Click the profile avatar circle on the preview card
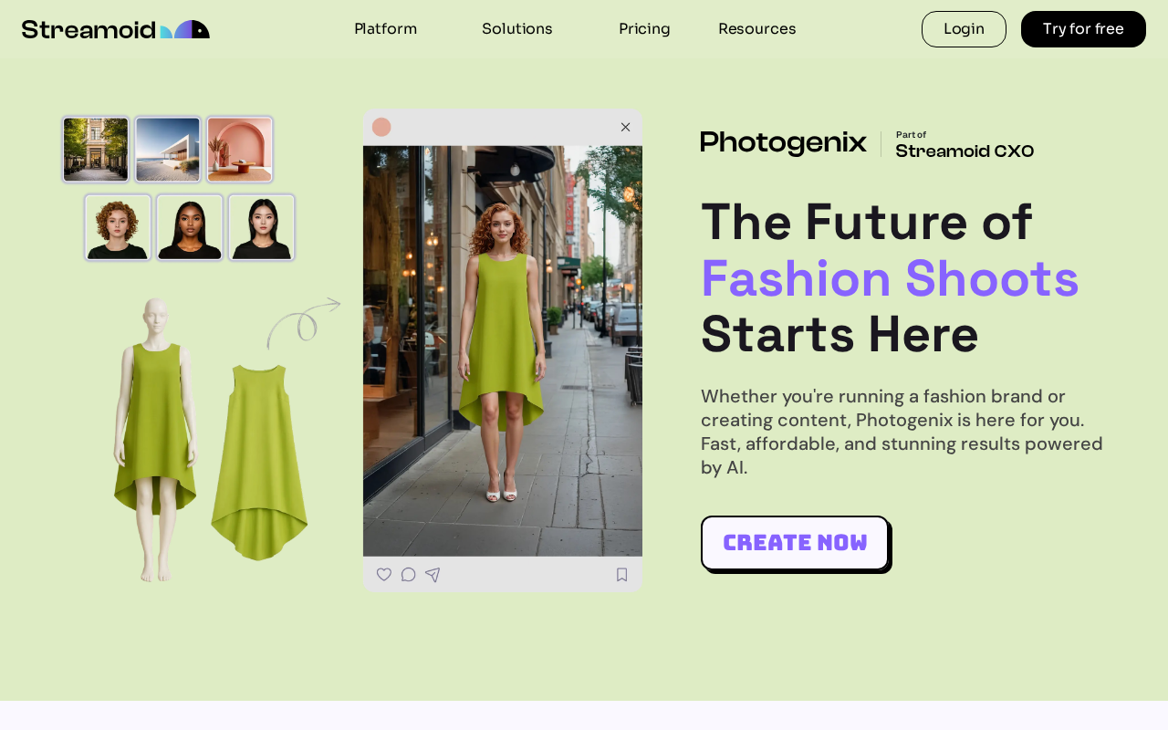The image size is (1168, 730). 381,128
